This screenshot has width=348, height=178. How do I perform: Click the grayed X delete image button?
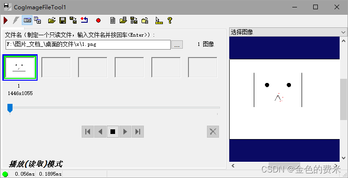point(213,132)
